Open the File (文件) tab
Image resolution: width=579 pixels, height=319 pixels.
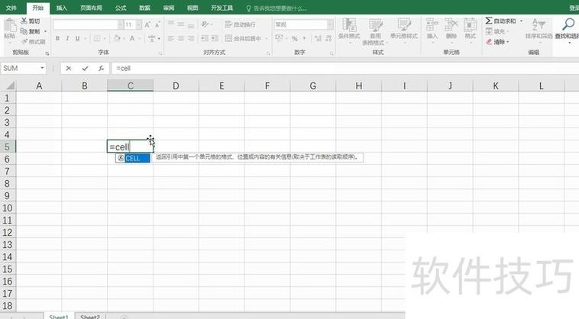click(x=11, y=8)
